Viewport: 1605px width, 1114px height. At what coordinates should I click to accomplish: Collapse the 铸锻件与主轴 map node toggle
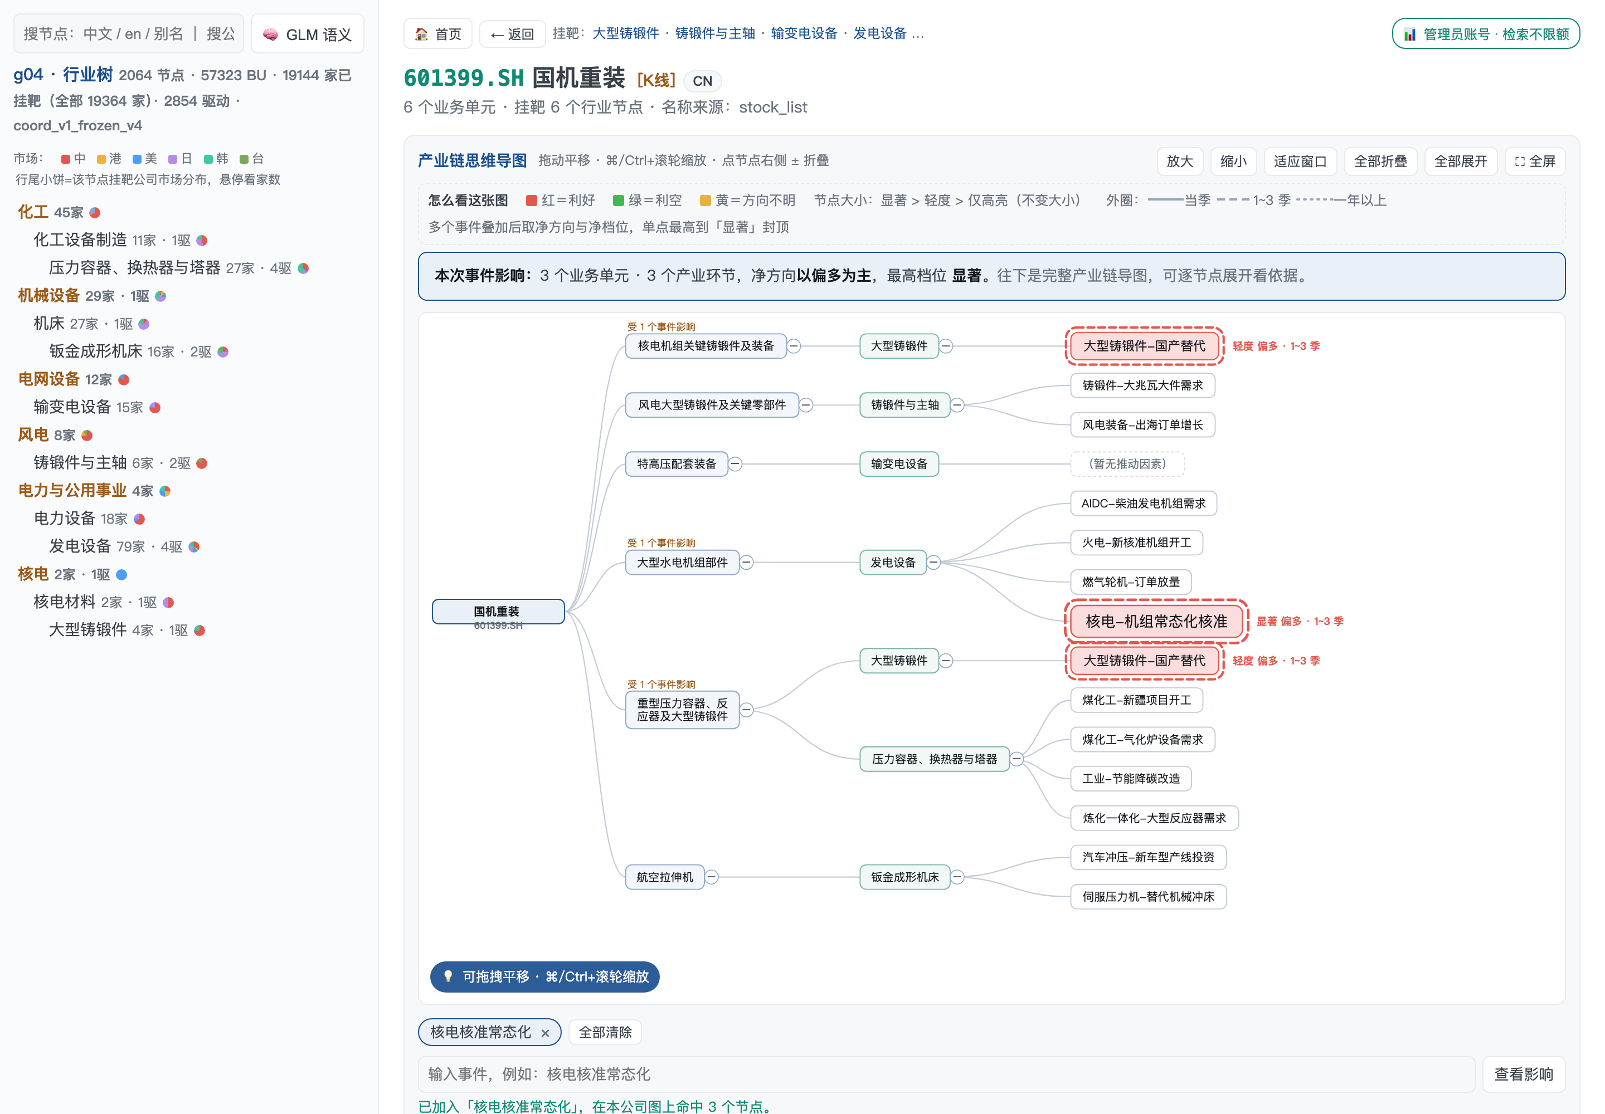tap(957, 405)
